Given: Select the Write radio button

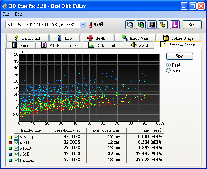Looking at the screenshot, I should (x=168, y=70).
